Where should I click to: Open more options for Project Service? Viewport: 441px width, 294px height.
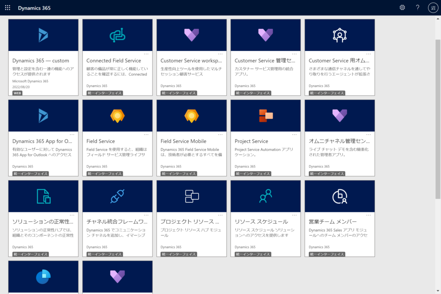[294, 135]
